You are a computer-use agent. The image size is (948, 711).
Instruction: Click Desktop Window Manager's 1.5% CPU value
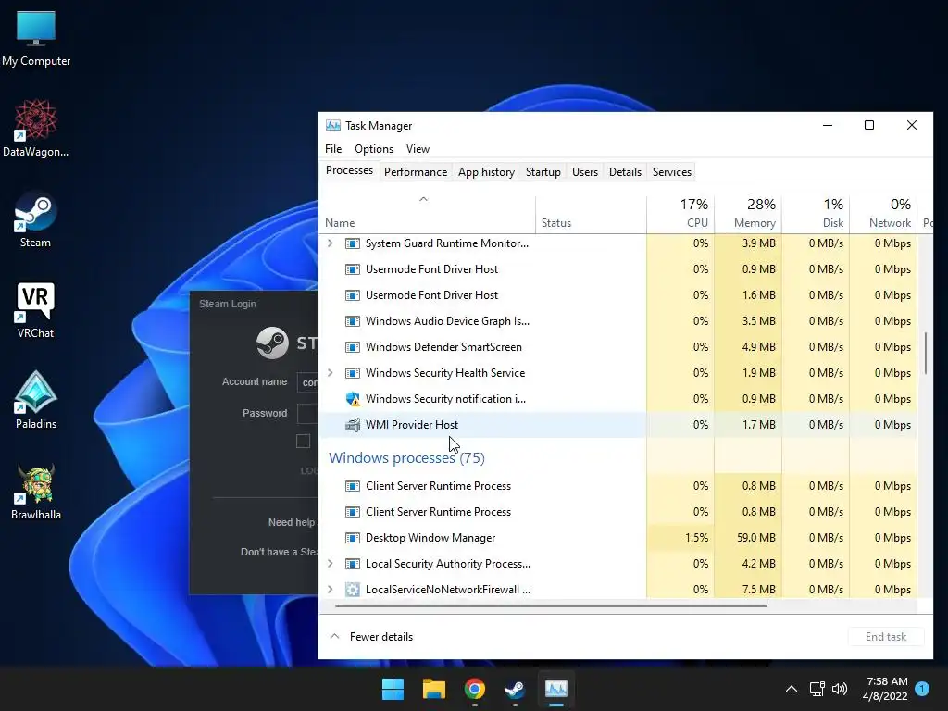(x=696, y=538)
